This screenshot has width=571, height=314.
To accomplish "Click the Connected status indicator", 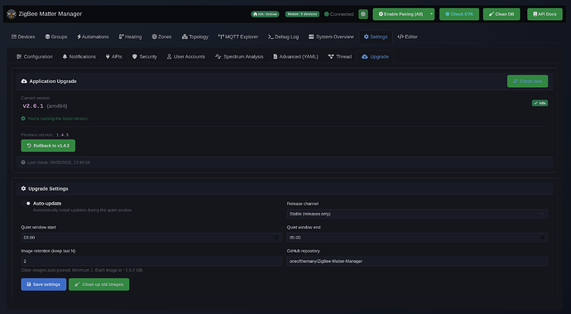I will click(x=338, y=14).
